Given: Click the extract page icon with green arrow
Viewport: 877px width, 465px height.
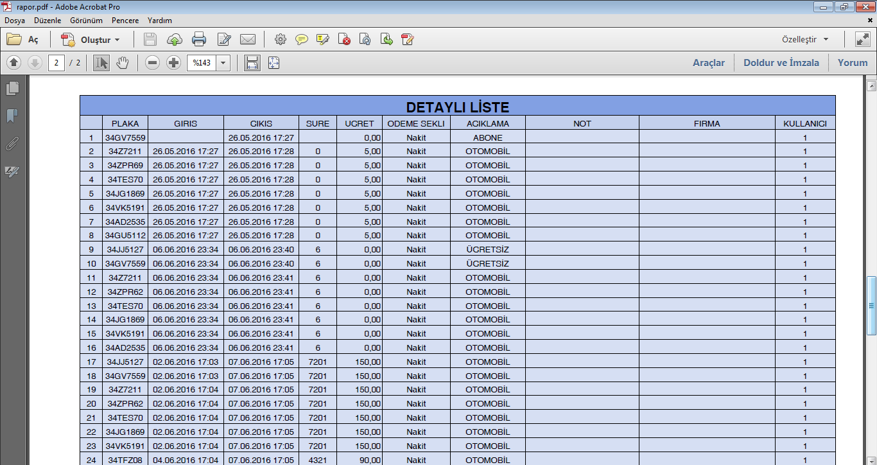Looking at the screenshot, I should 386,40.
